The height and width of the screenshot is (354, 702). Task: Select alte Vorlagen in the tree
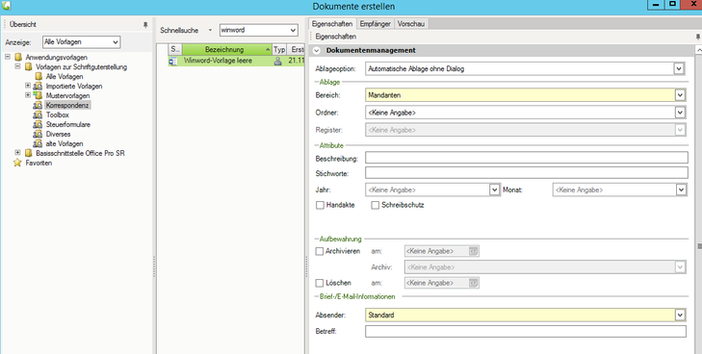(x=65, y=144)
